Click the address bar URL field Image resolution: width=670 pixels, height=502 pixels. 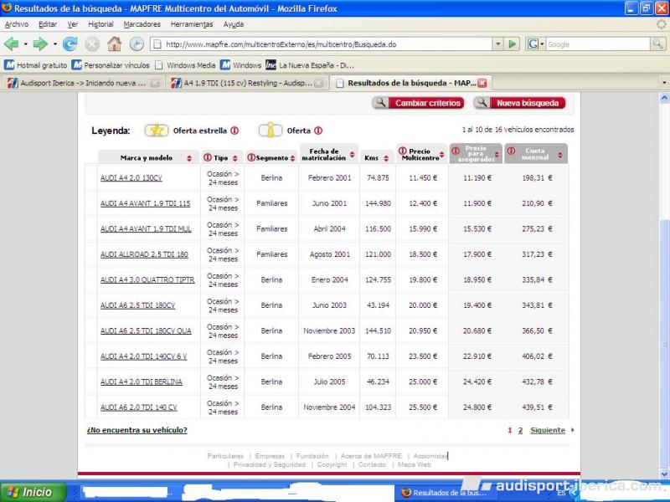(x=322, y=44)
